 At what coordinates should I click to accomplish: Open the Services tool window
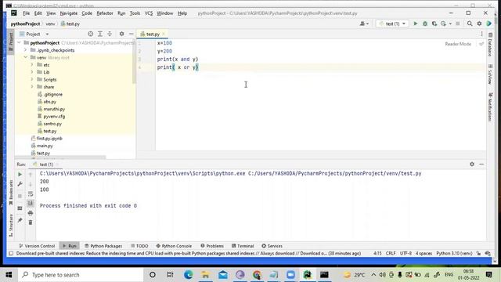click(x=272, y=246)
